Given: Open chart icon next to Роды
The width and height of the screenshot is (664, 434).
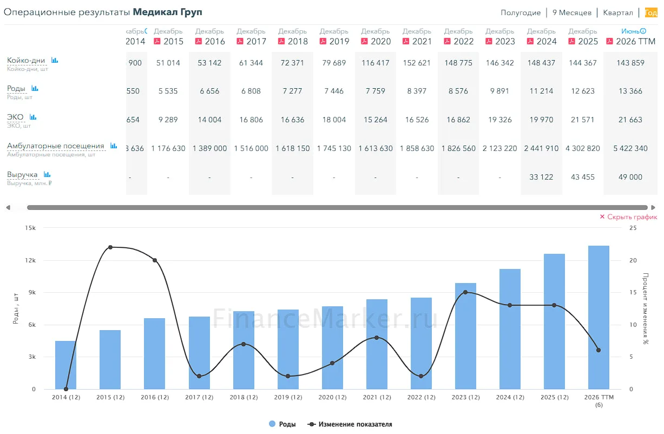Looking at the screenshot, I should click(x=35, y=88).
